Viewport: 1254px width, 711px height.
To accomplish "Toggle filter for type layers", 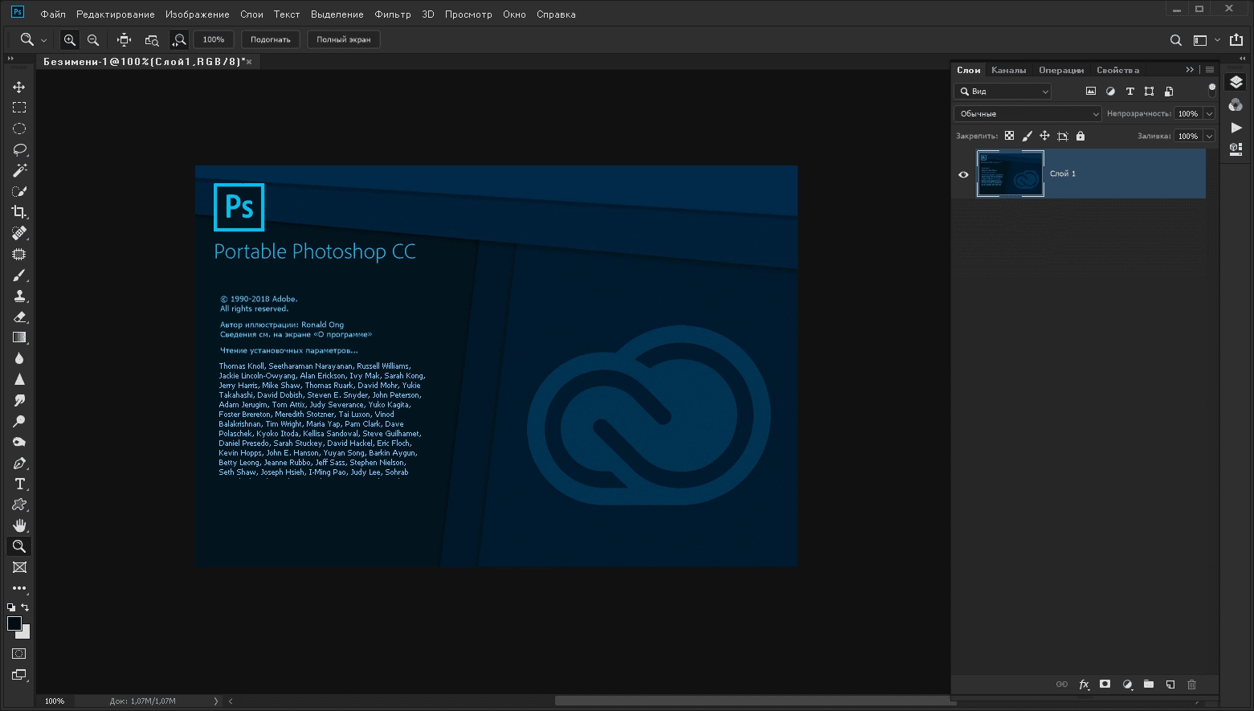I will tap(1129, 92).
